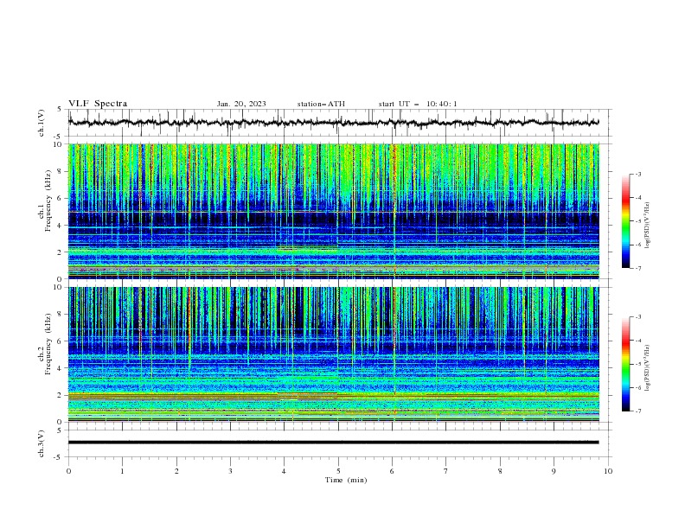This screenshot has width=685, height=529.
Task: Click x-axis time tick label "1"
Action: [x=122, y=471]
